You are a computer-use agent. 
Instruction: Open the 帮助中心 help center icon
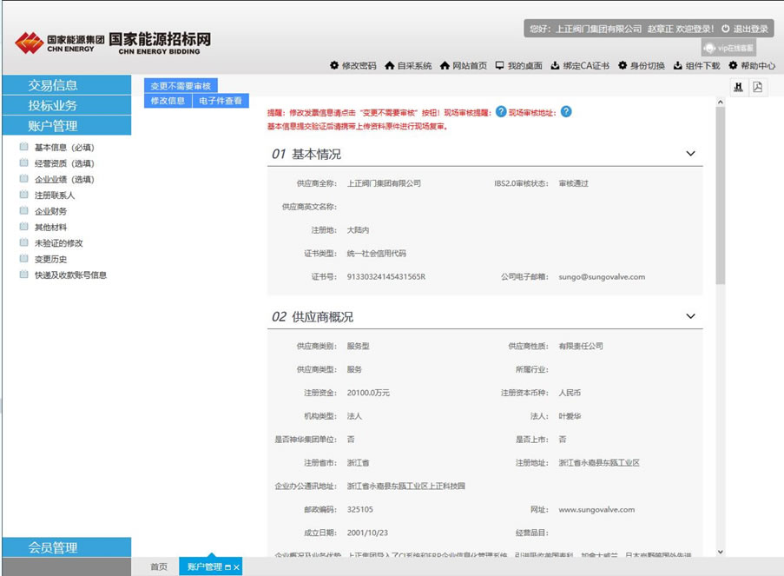point(731,65)
